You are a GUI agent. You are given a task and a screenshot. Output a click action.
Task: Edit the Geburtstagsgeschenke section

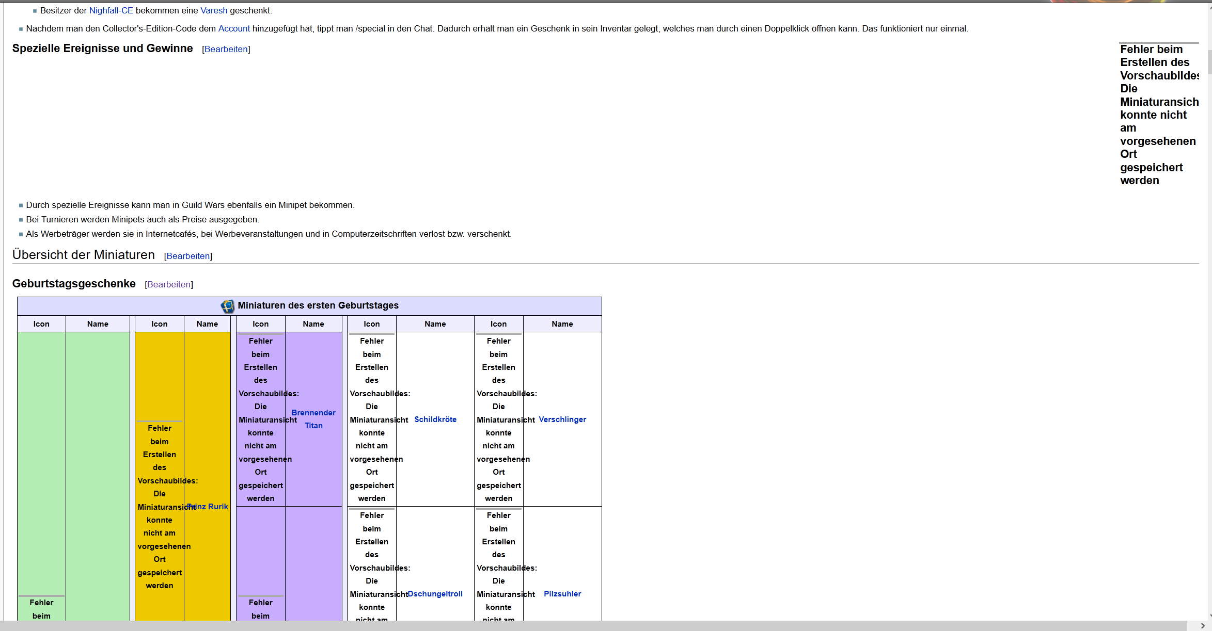[x=169, y=284]
